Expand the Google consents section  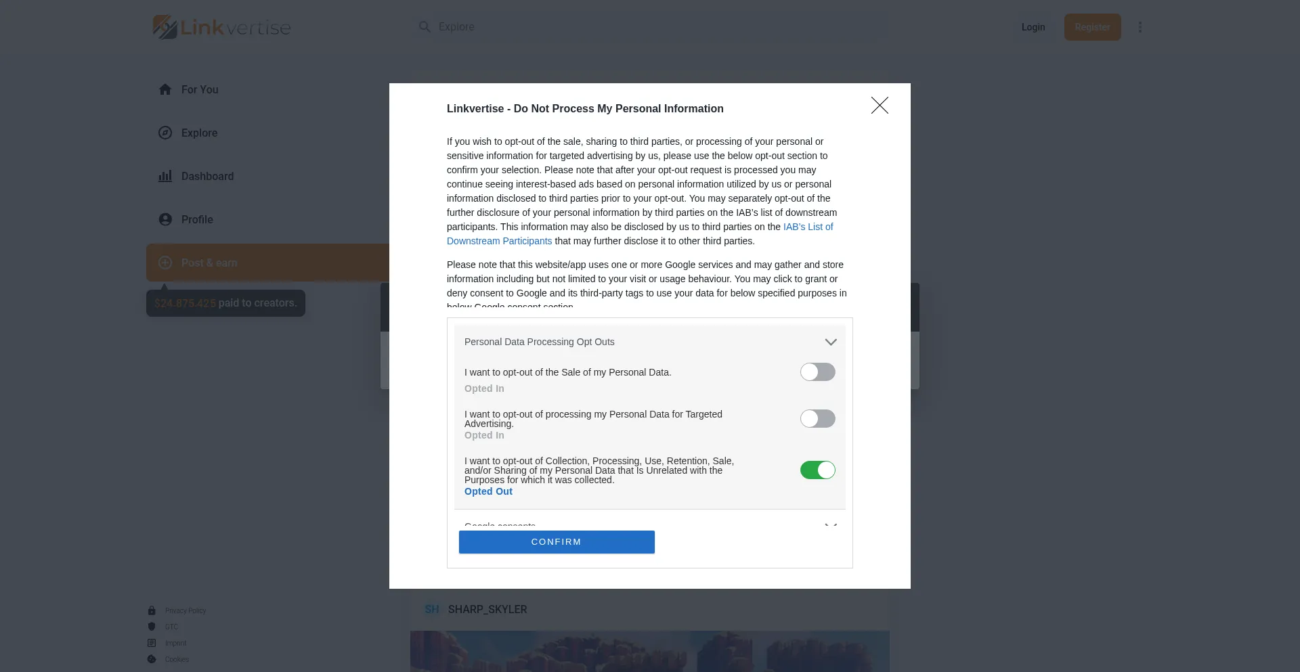[831, 525]
